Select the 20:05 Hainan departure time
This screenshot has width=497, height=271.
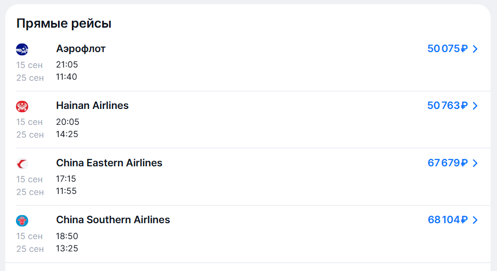click(x=68, y=122)
